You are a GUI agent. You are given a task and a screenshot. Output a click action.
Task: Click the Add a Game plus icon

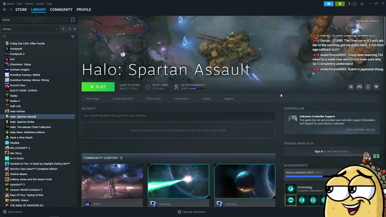tap(5, 212)
